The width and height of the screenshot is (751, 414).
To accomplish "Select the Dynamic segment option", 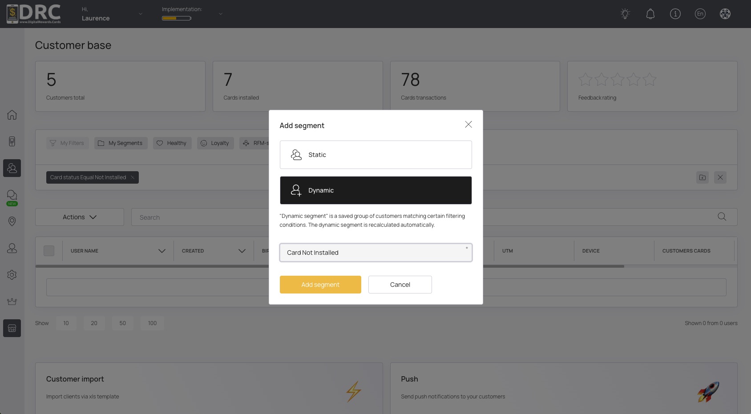I will [375, 190].
